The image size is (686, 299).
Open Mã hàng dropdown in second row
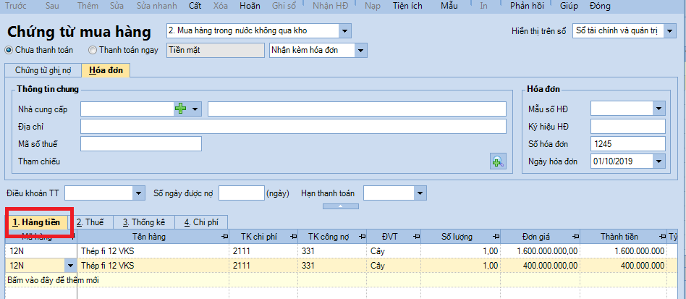[70, 265]
